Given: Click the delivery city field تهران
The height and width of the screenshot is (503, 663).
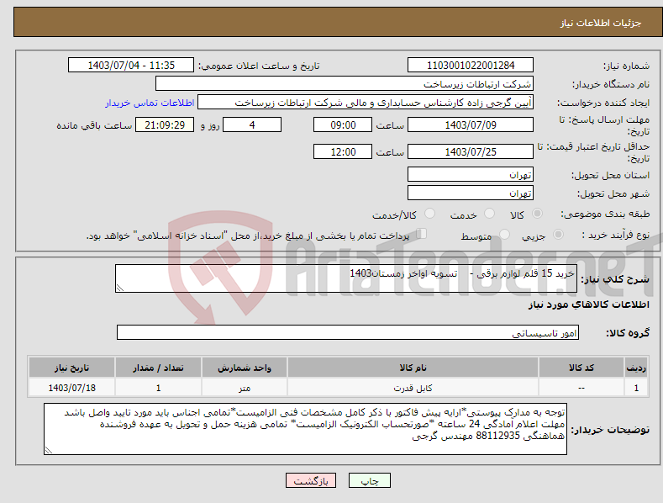Looking at the screenshot, I should click(471, 193).
